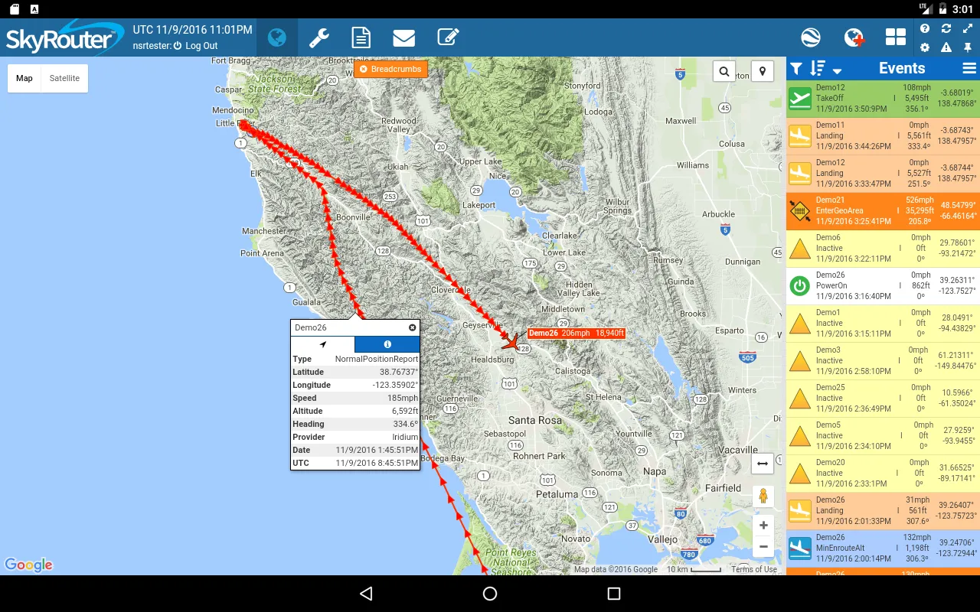Select the Demo26 aircraft marker on map

point(511,341)
